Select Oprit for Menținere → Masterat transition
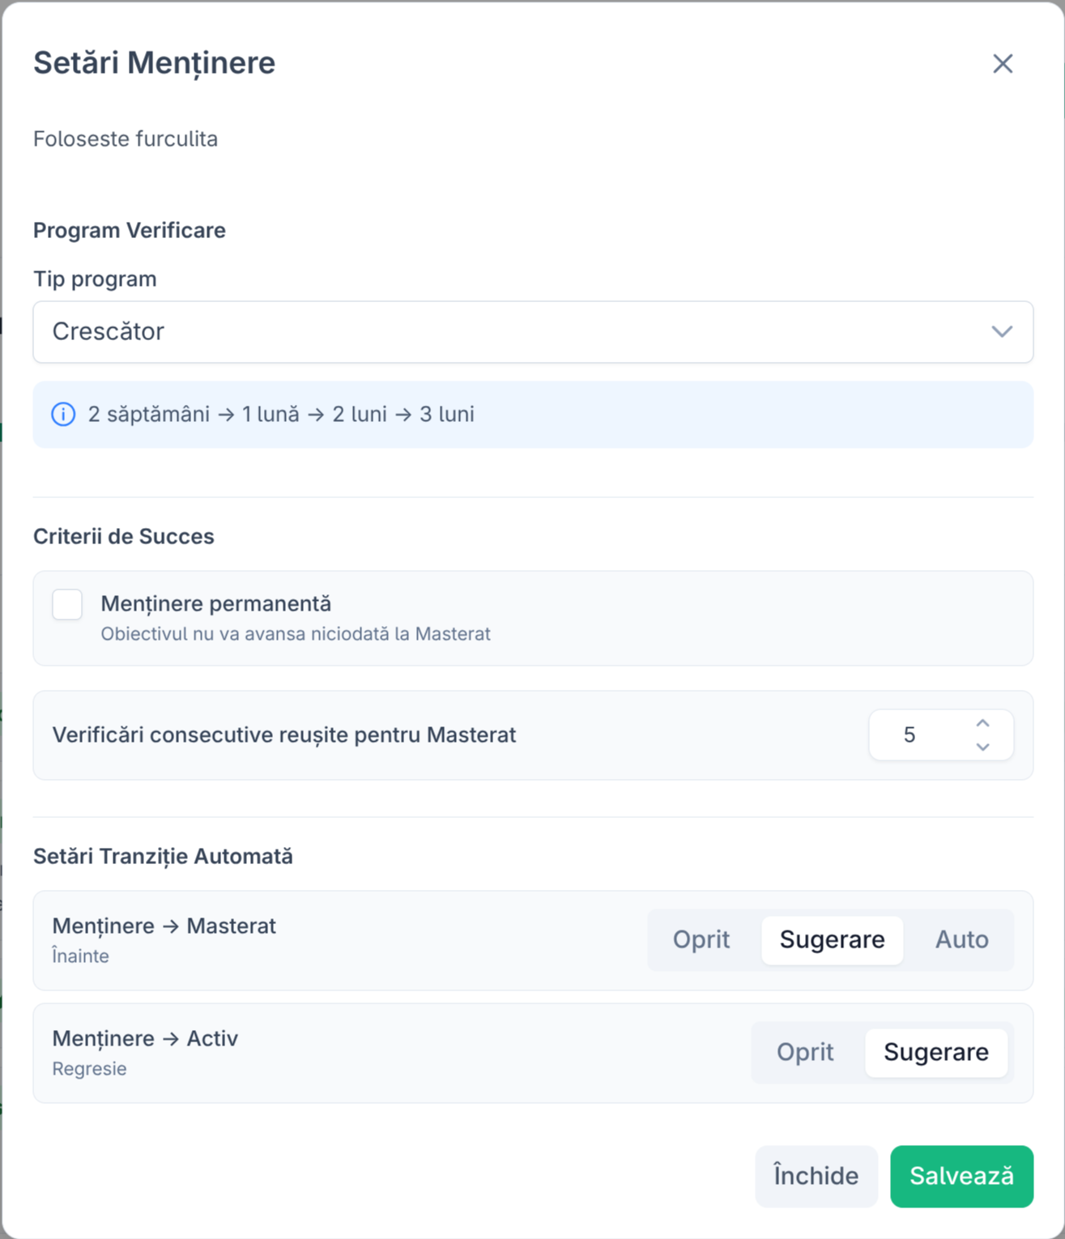 701,939
